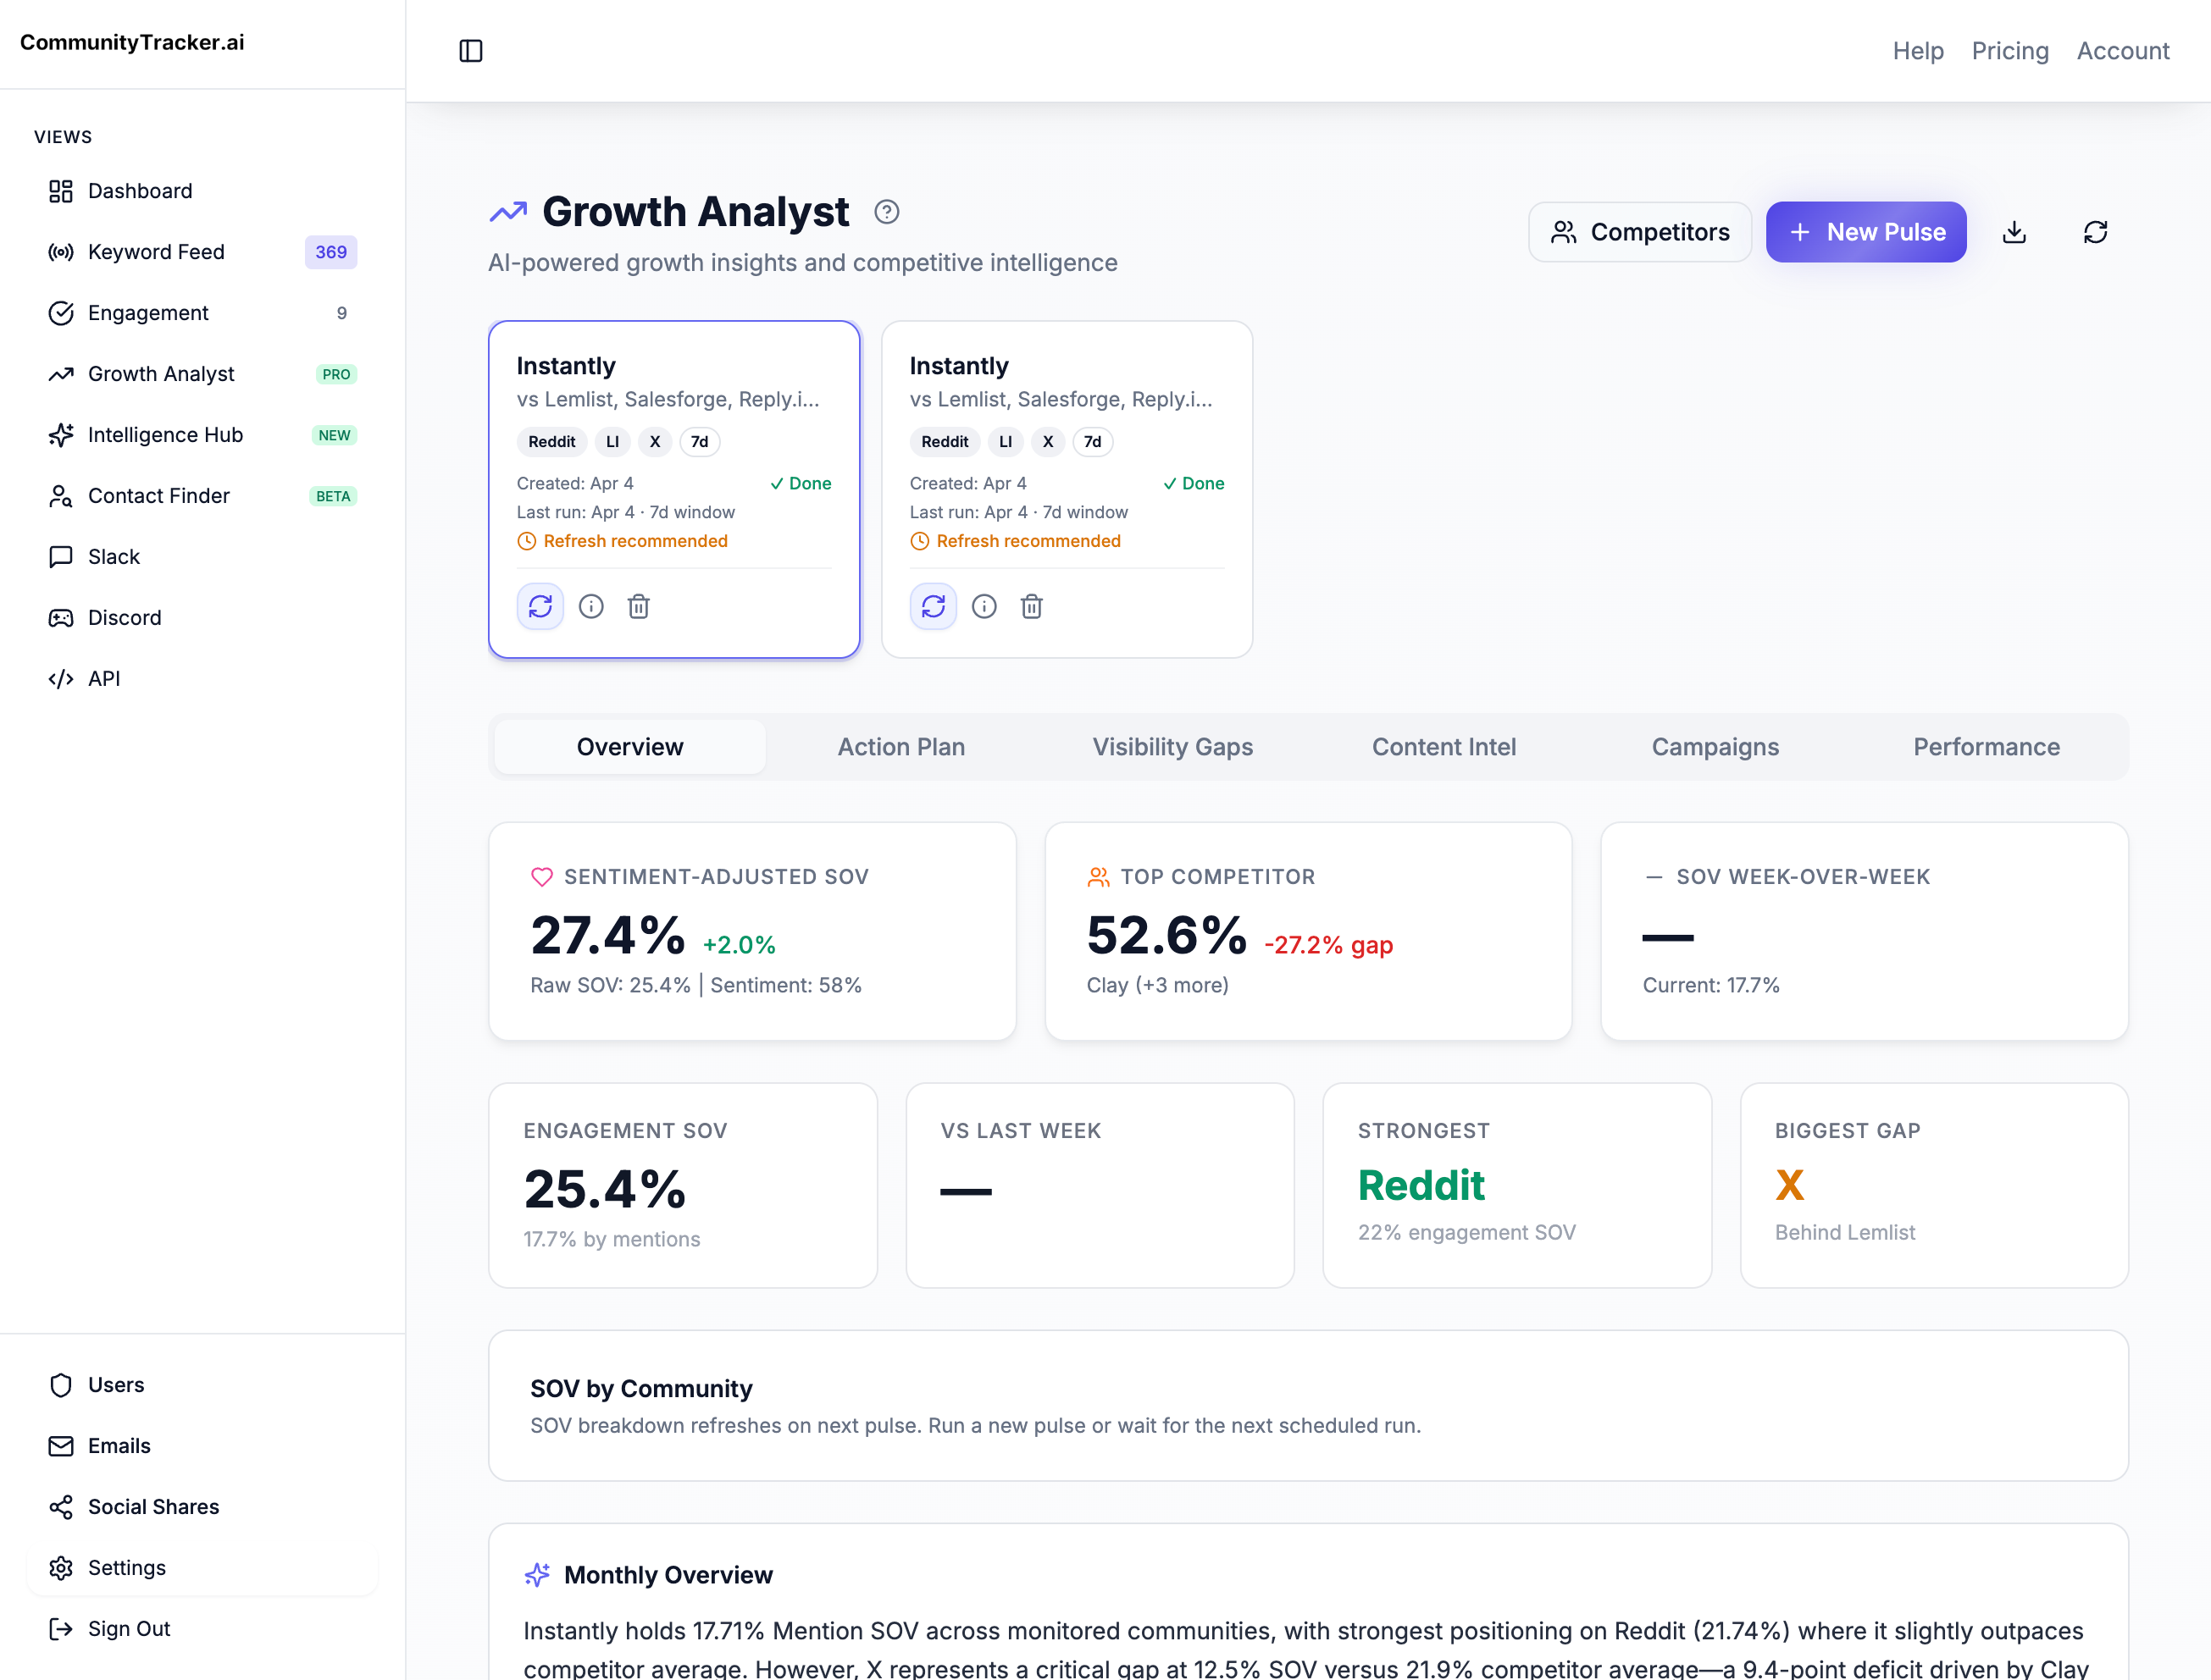Image resolution: width=2211 pixels, height=1680 pixels.
Task: Click the Monthly Overview heading
Action: (x=668, y=1575)
